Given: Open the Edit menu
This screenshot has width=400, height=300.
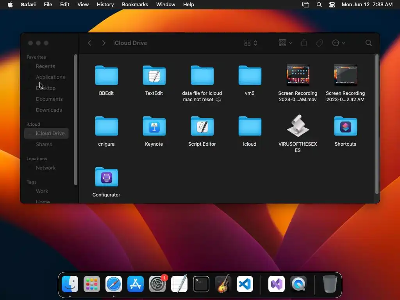Looking at the screenshot, I should point(64,5).
